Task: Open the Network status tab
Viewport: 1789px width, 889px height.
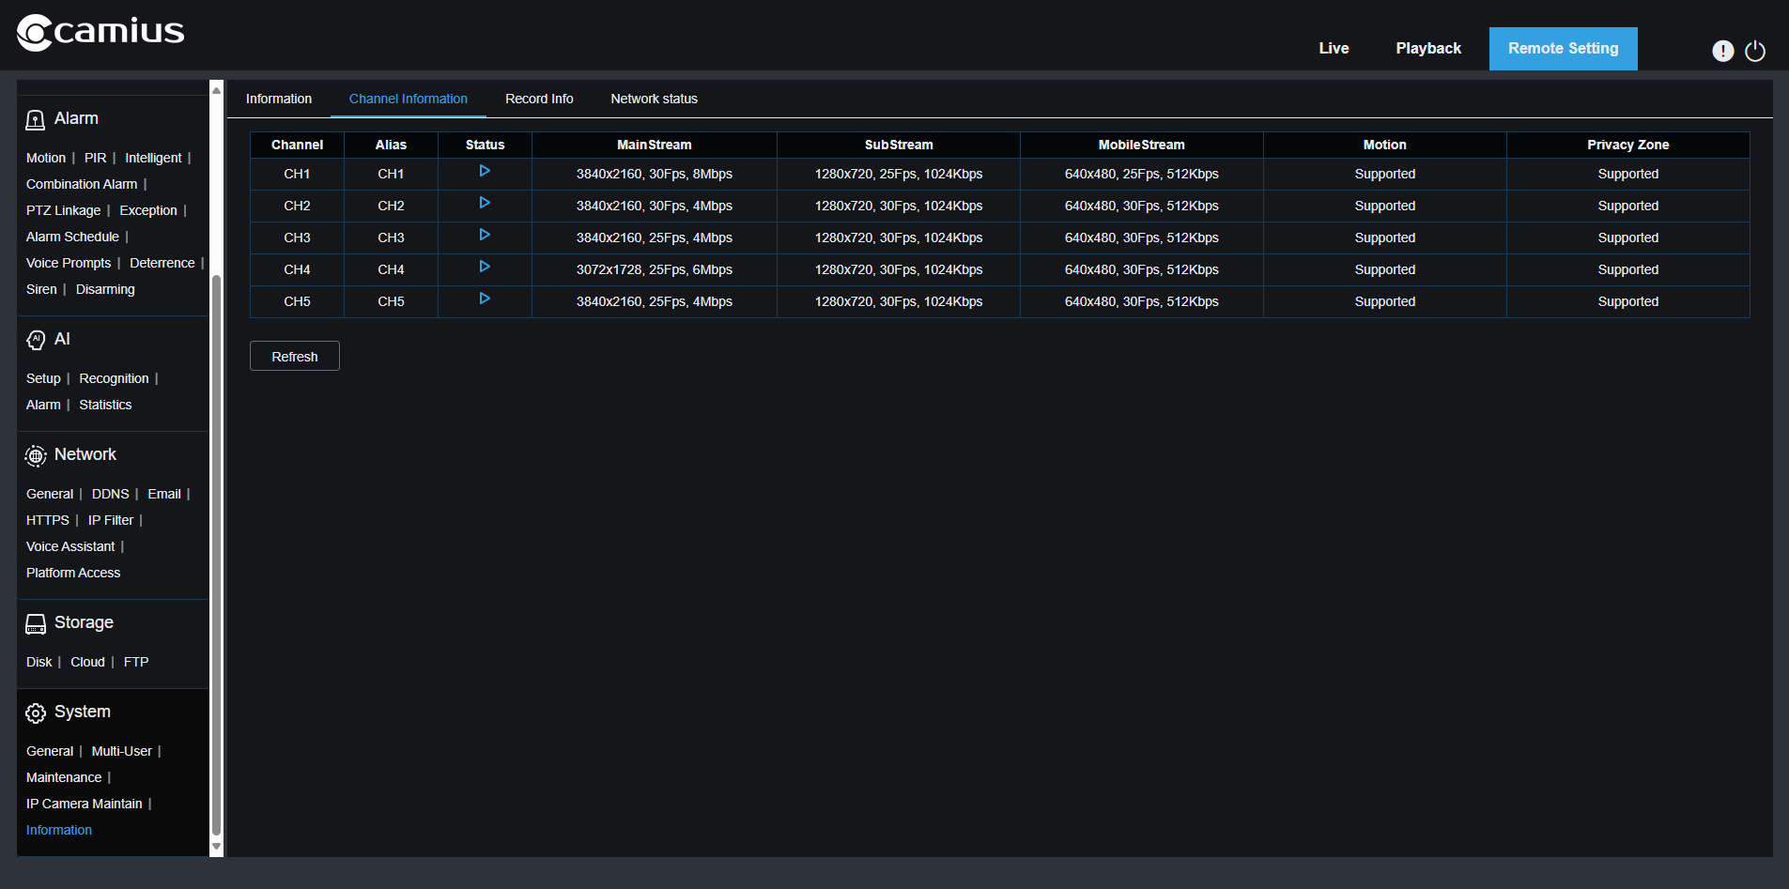Action: pyautogui.click(x=654, y=99)
